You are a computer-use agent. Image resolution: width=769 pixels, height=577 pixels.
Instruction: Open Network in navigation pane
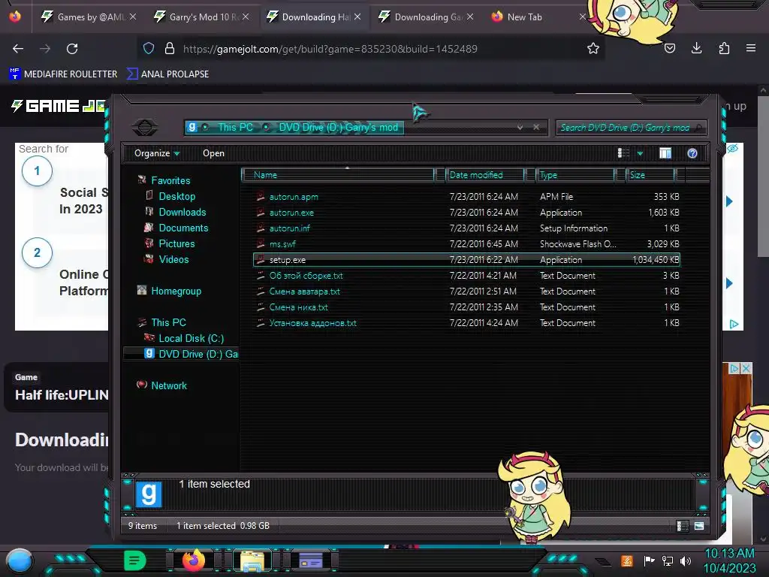coord(169,385)
